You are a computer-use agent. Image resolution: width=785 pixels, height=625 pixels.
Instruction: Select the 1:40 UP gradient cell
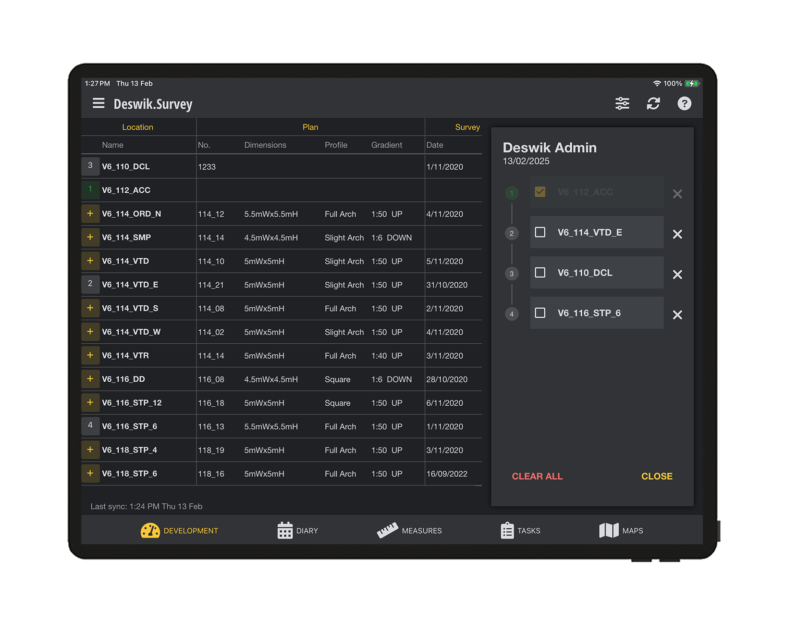pyautogui.click(x=387, y=356)
